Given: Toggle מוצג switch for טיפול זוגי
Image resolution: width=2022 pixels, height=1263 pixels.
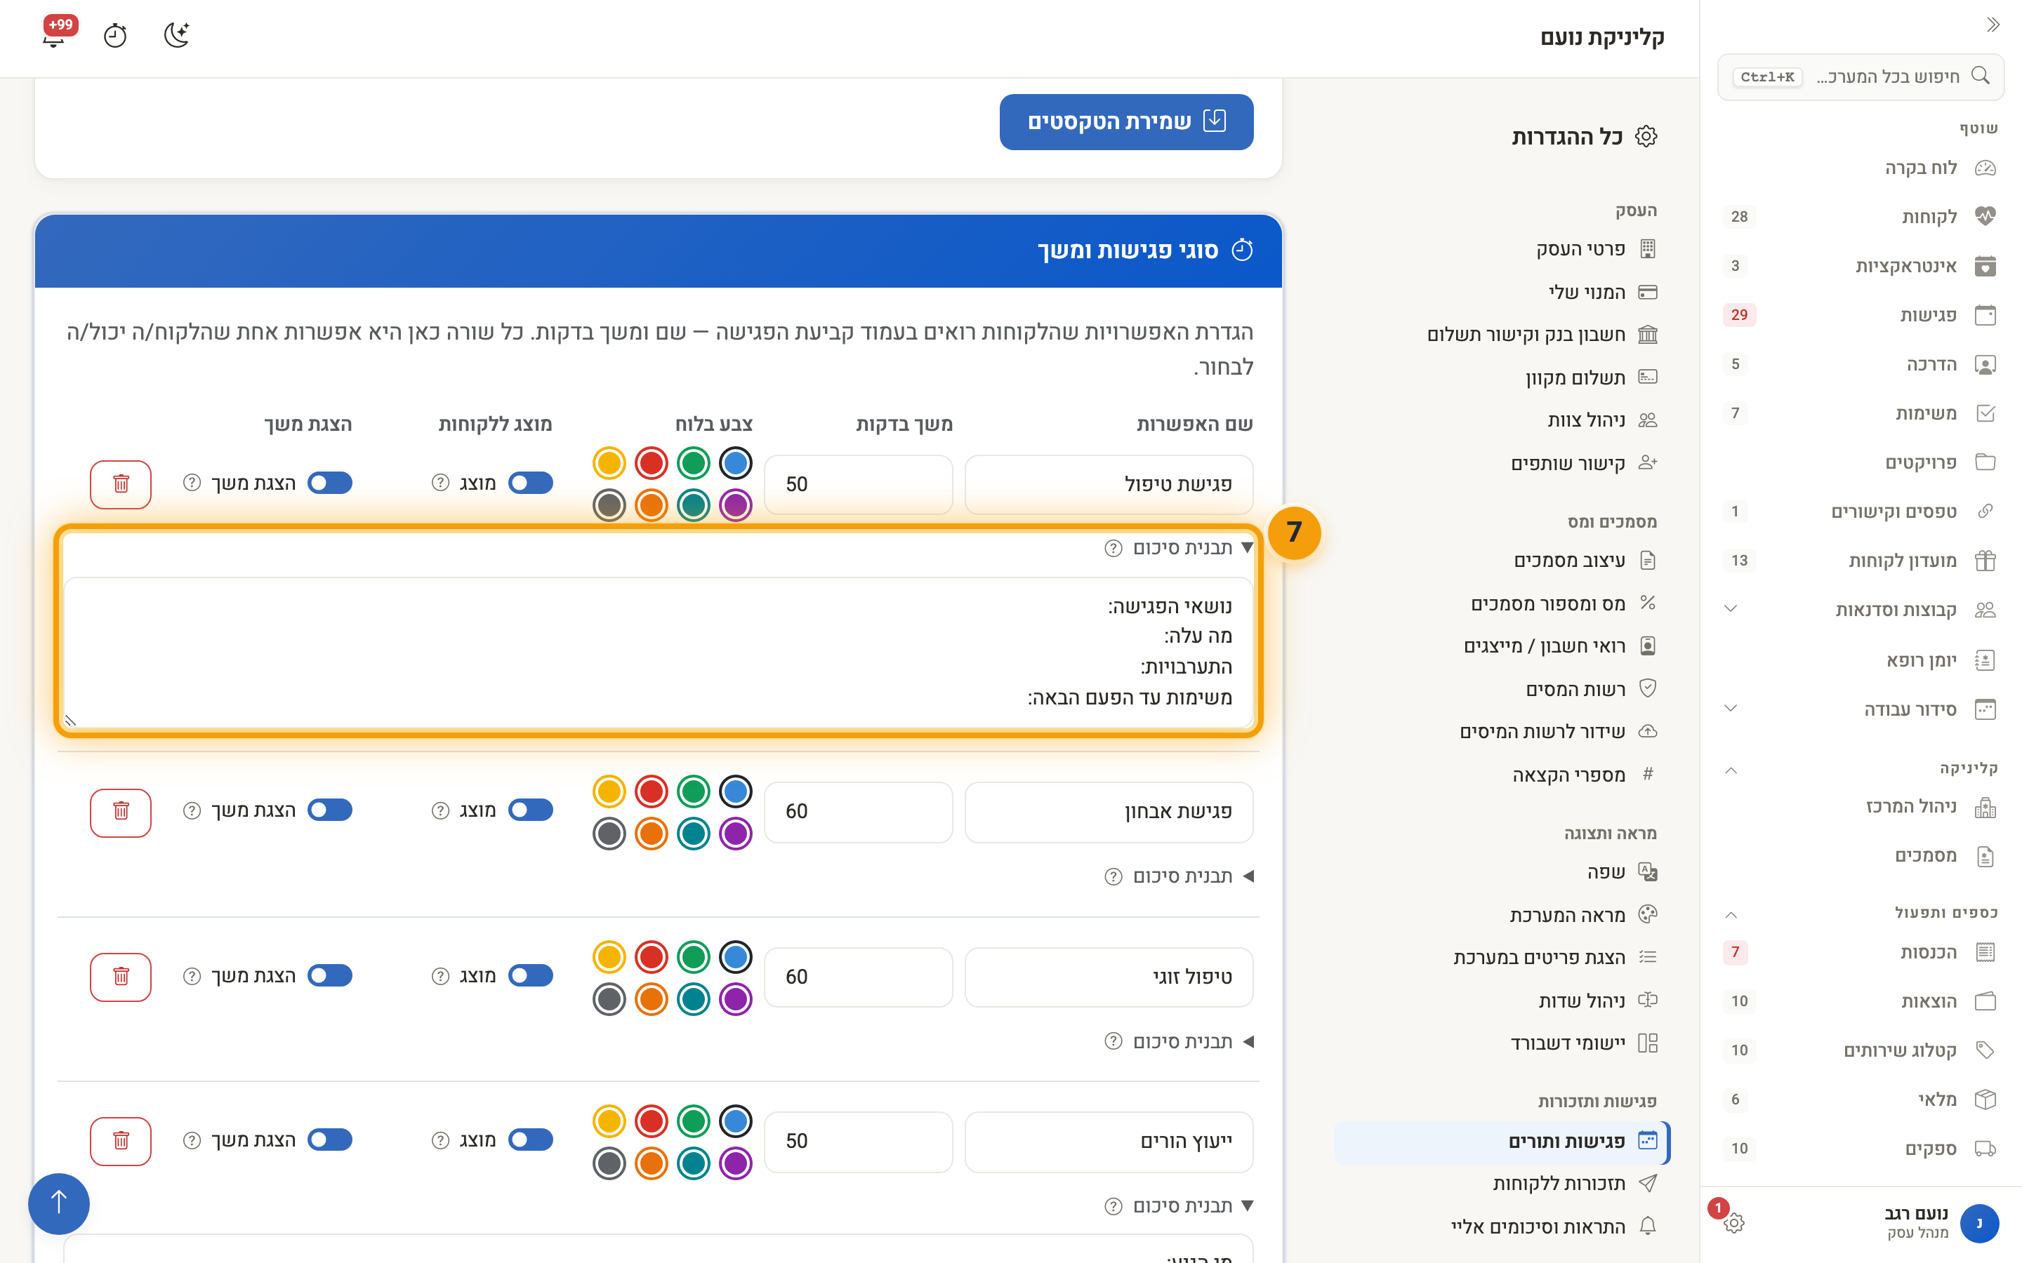Looking at the screenshot, I should [531, 975].
